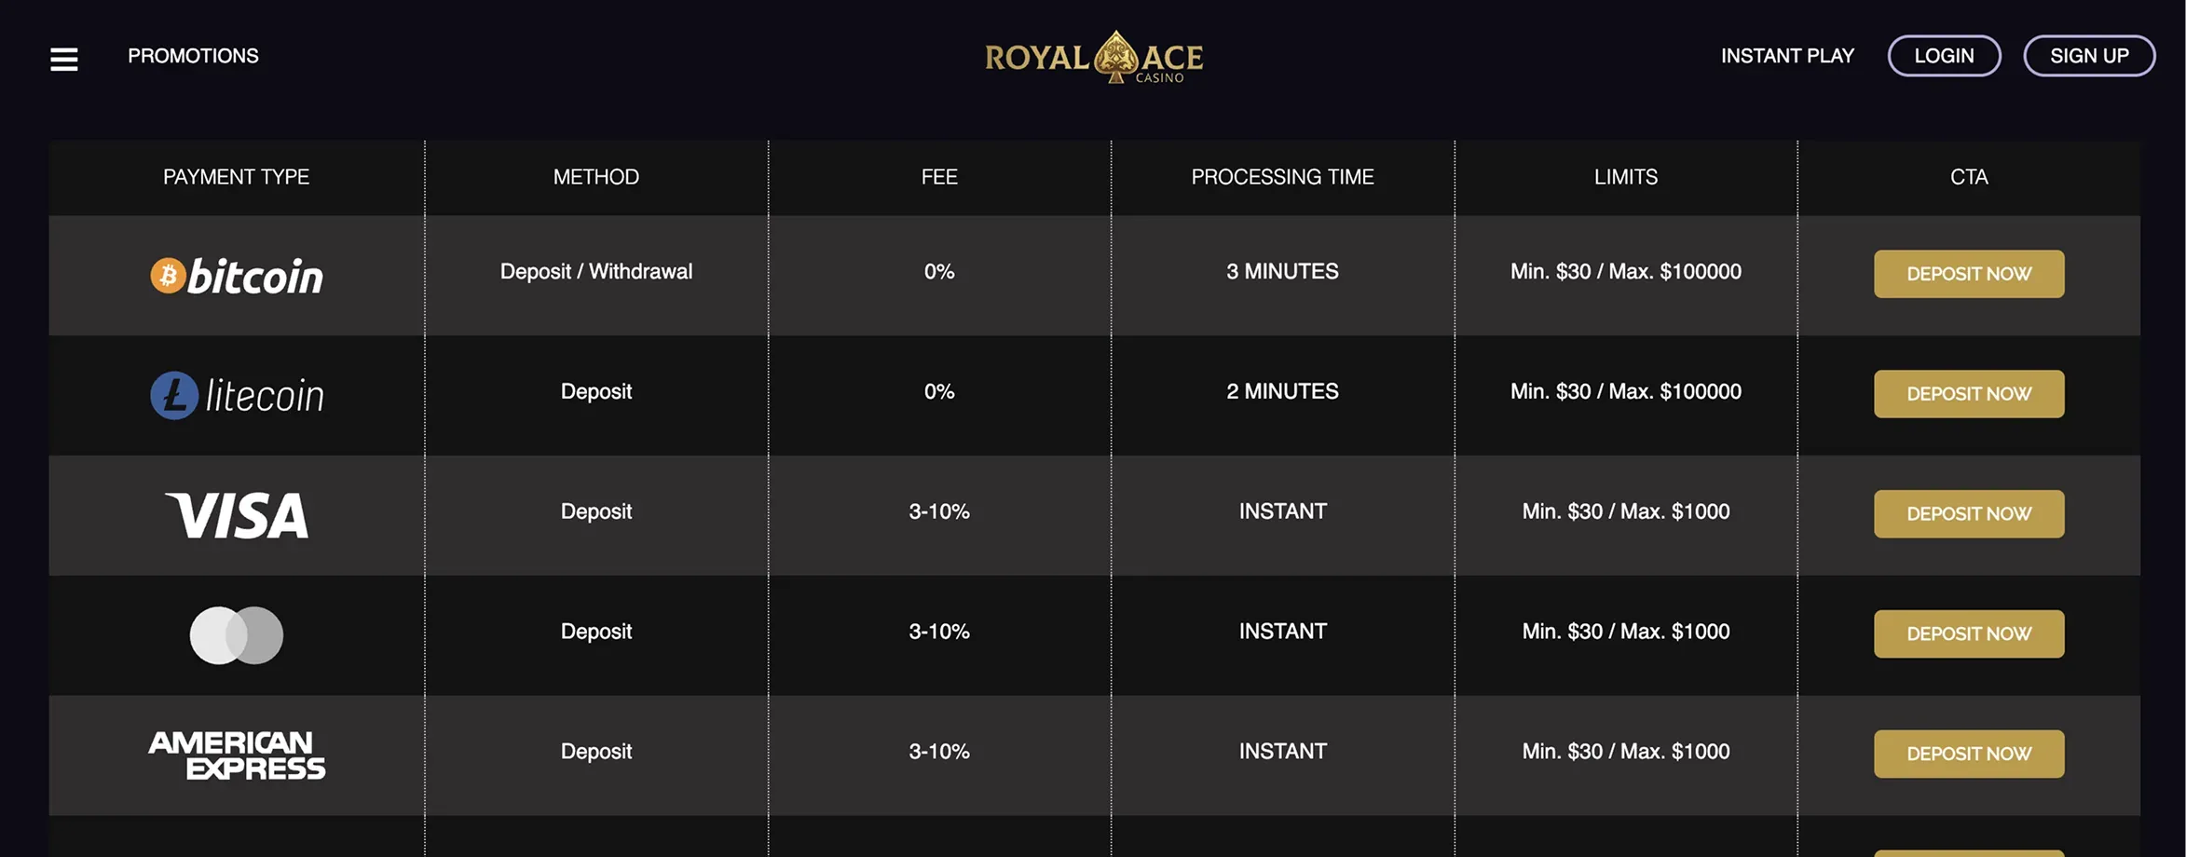Click the Mastercard circles icon
Viewport: 2186px width, 857px height.
point(236,633)
